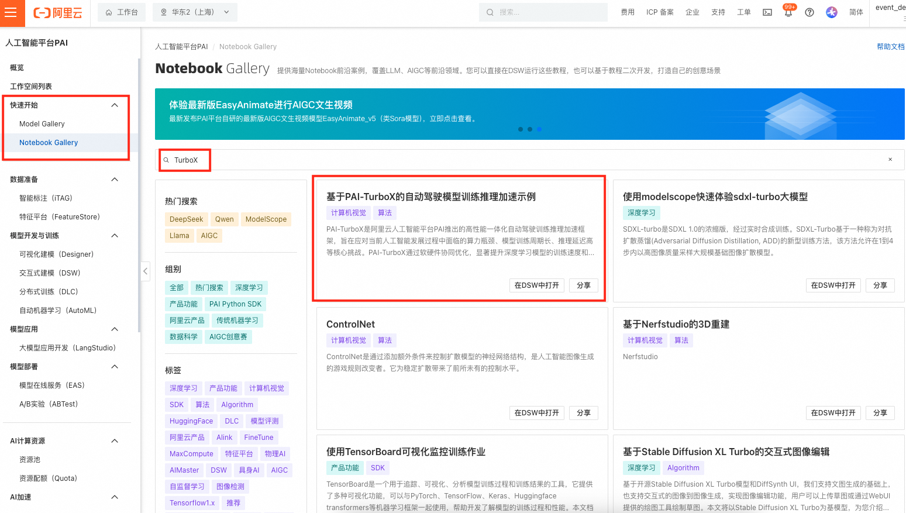The height and width of the screenshot is (513, 906).
Task: Open the 简体 language switcher
Action: pos(856,12)
